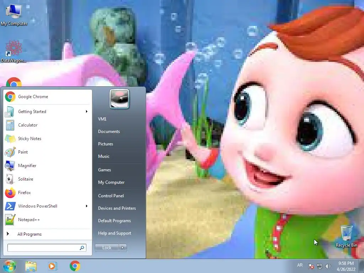Screen dimensions: 364x273
Task: Launch Firefox from the Start menu
Action: [x=48, y=192]
